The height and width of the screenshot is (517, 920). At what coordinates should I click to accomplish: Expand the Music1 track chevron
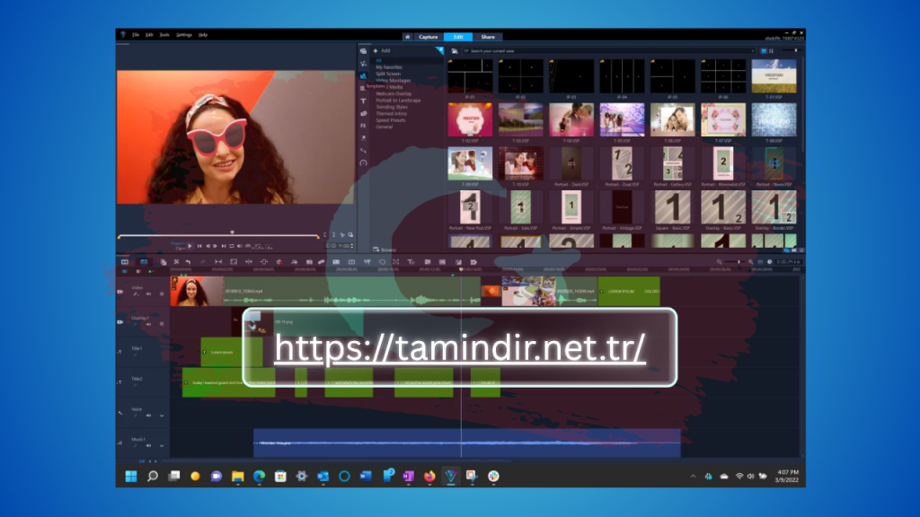(x=162, y=445)
